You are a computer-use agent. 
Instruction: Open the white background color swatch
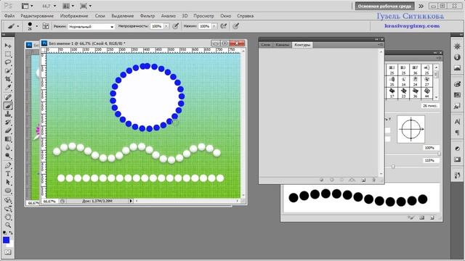click(x=11, y=245)
